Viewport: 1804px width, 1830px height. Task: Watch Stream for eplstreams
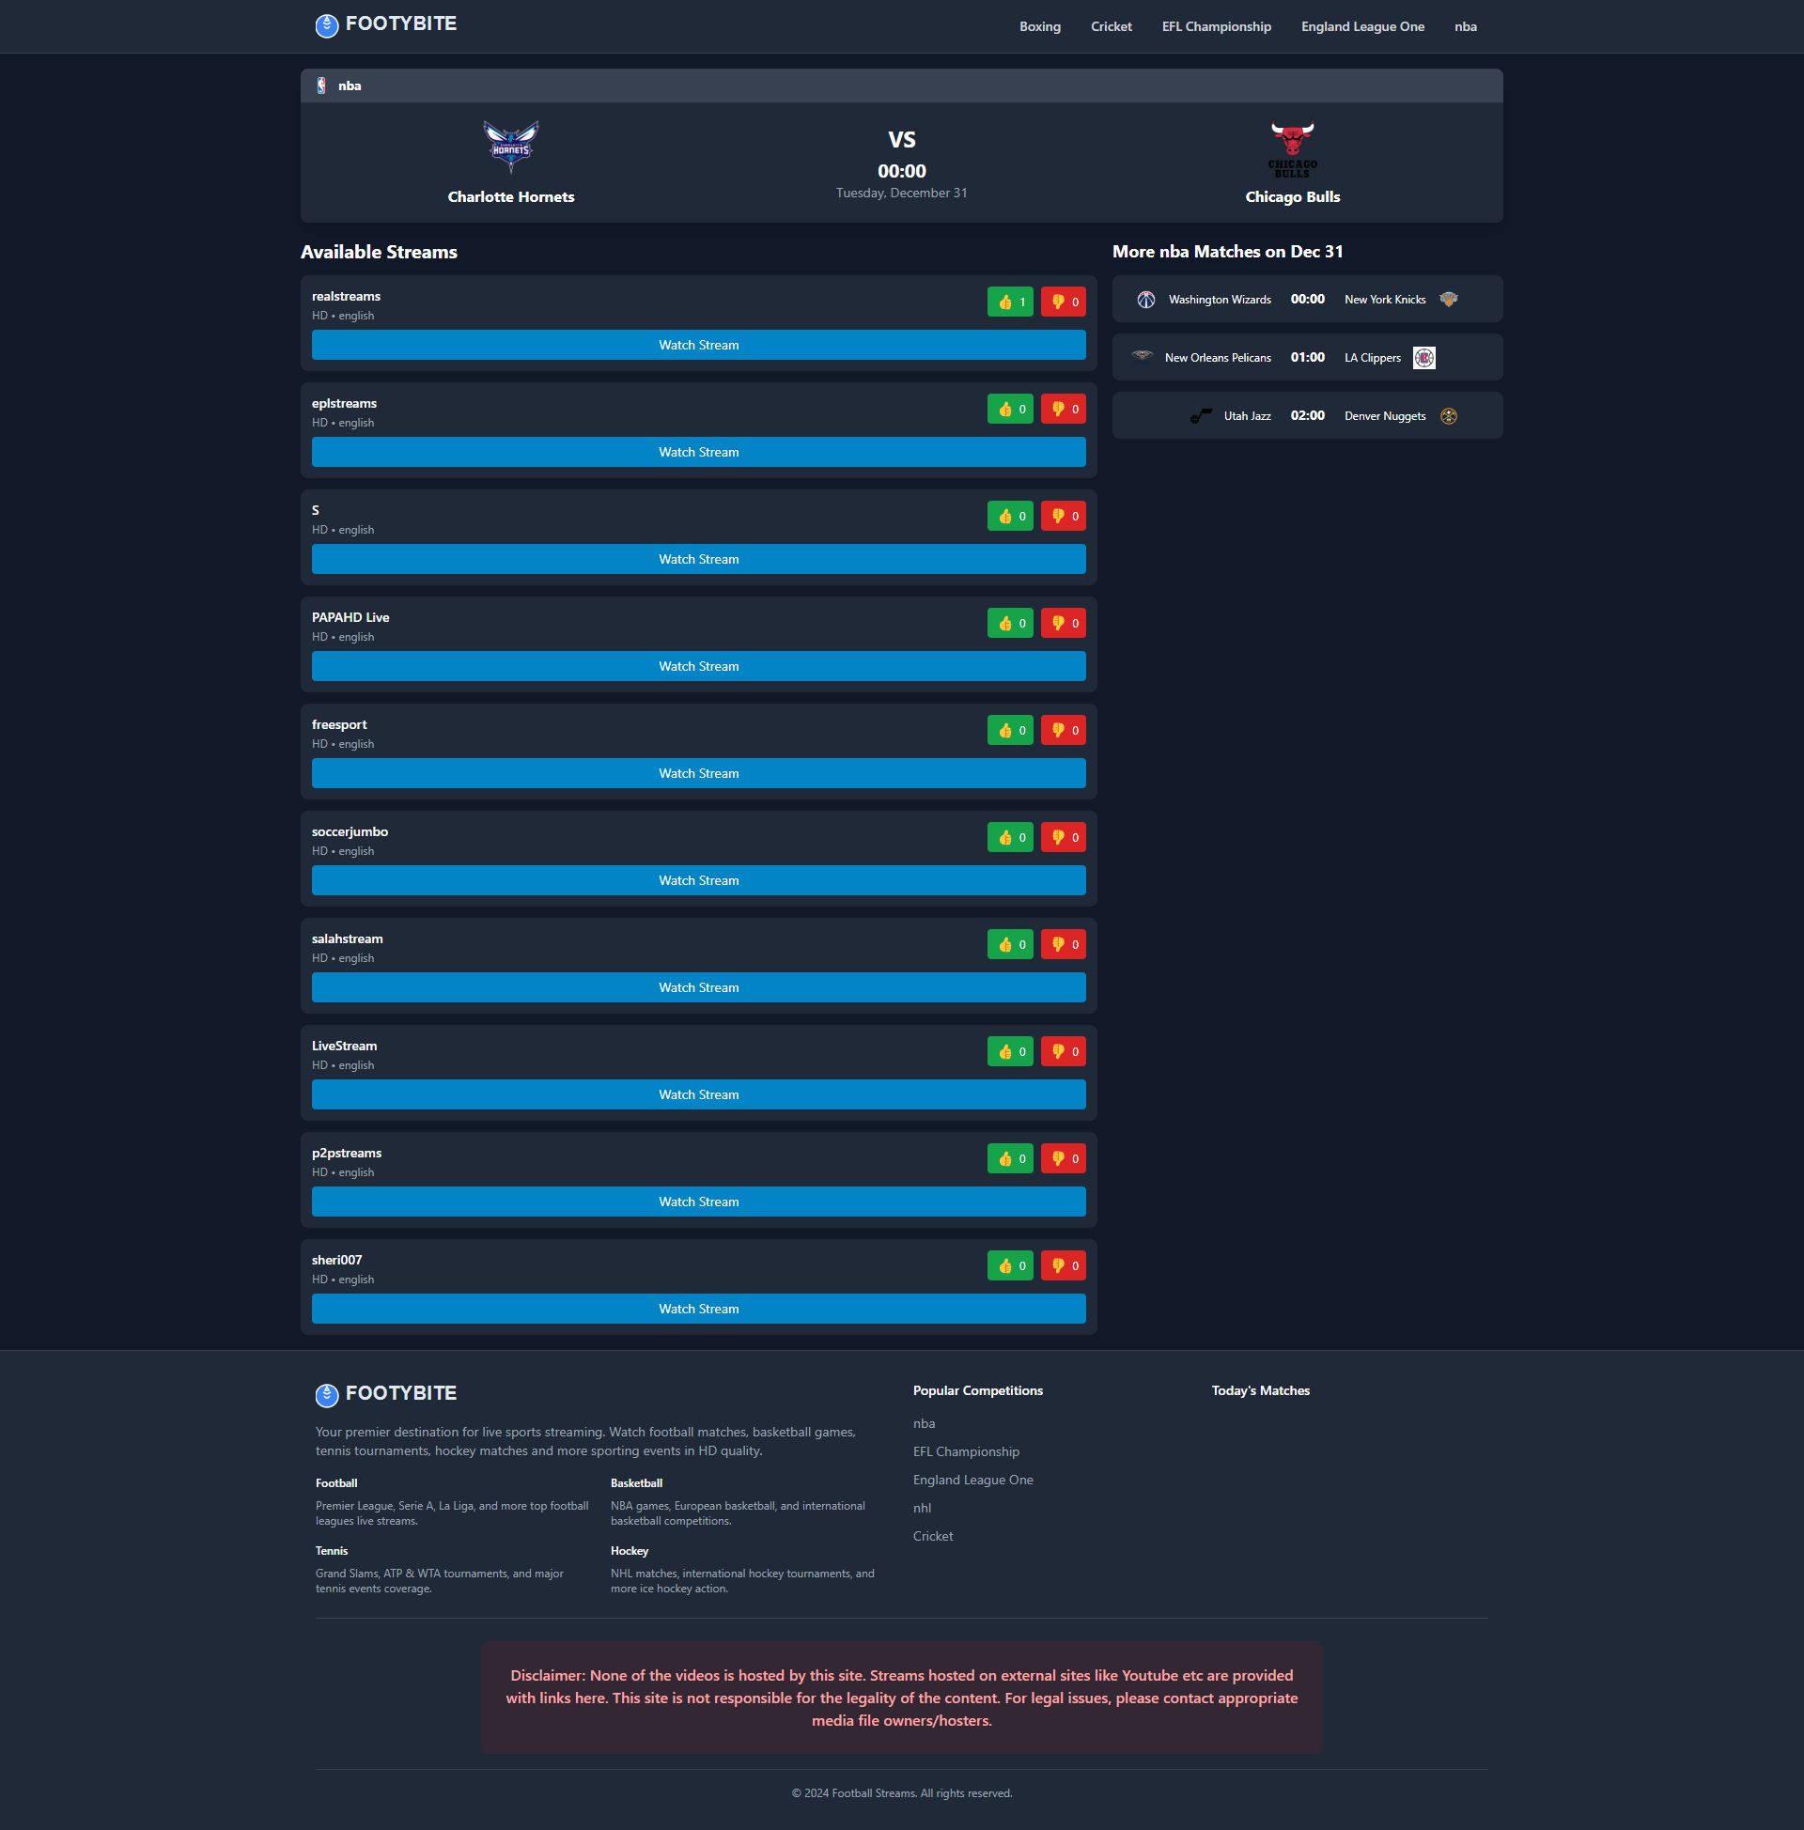pos(698,452)
